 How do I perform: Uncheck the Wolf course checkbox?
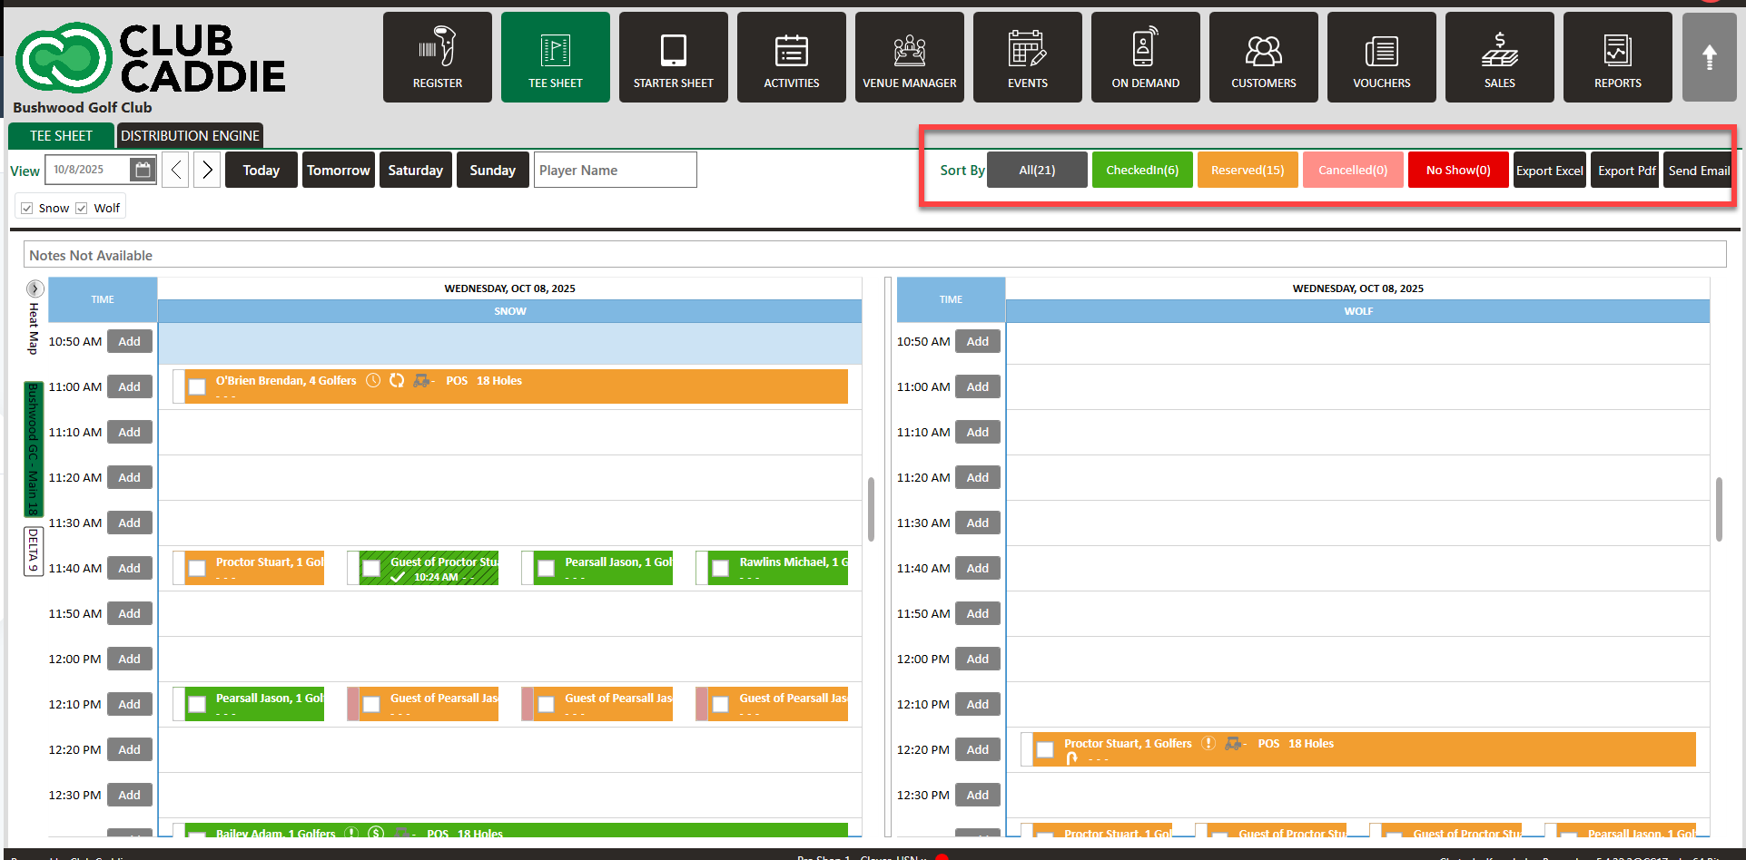click(x=82, y=209)
